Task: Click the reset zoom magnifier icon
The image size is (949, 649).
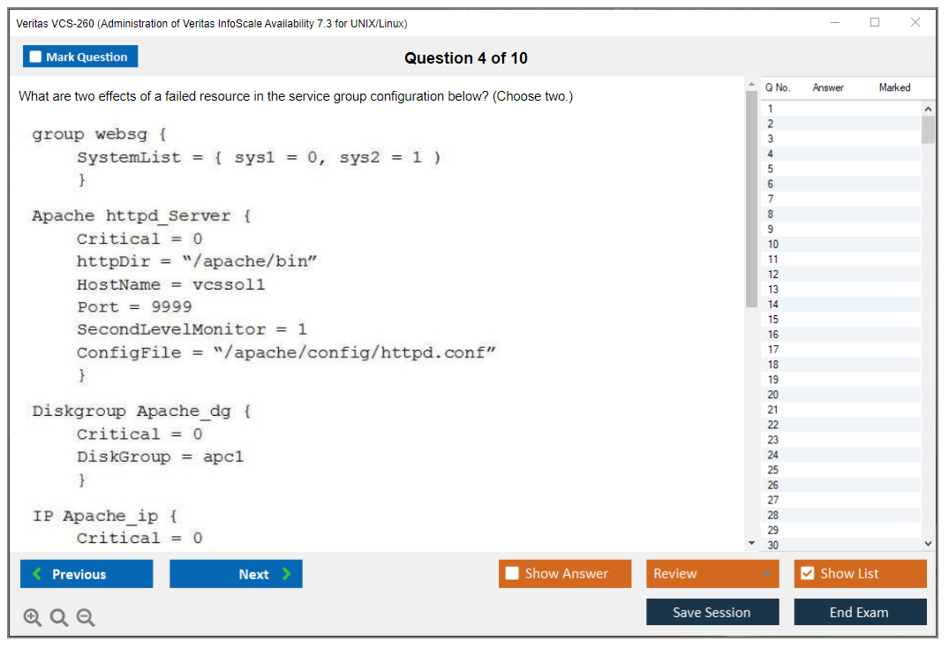Action: [59, 618]
